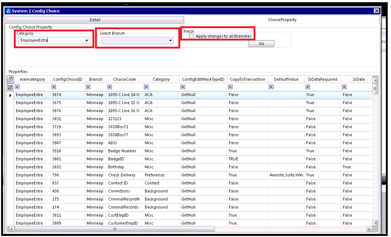Viewport: 391px width, 237px height.
Task: Click scroll down arrow of properties grid
Action: click(375, 223)
